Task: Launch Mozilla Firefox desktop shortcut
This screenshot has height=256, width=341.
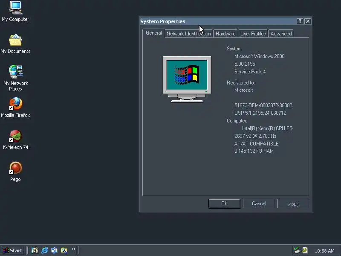Action: pyautogui.click(x=15, y=108)
